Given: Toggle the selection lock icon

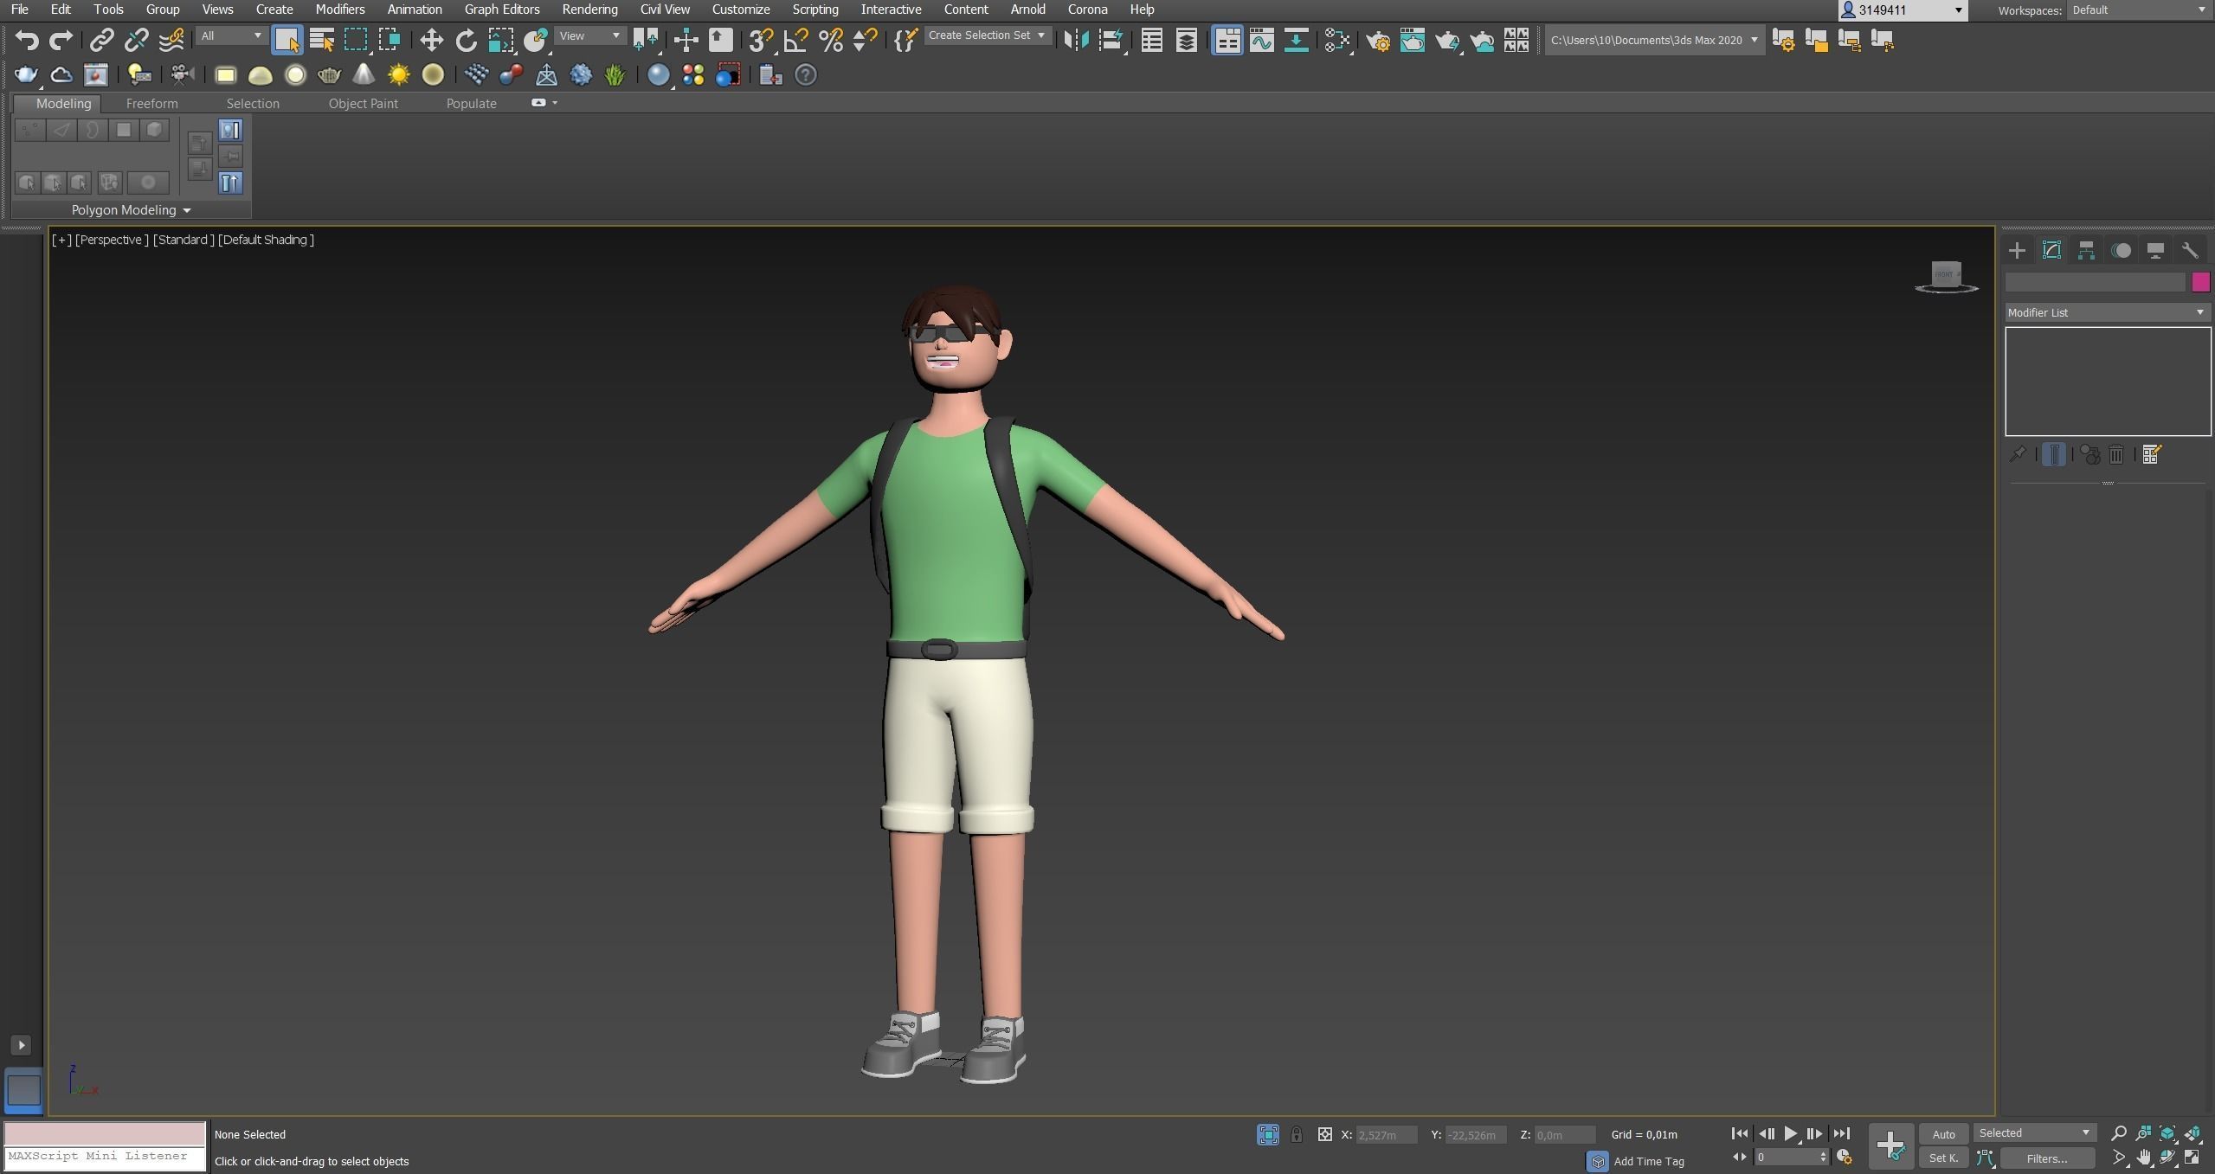Looking at the screenshot, I should (1296, 1134).
